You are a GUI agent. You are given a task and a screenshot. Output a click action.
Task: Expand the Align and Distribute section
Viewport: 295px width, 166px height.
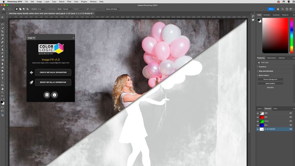click(266, 71)
